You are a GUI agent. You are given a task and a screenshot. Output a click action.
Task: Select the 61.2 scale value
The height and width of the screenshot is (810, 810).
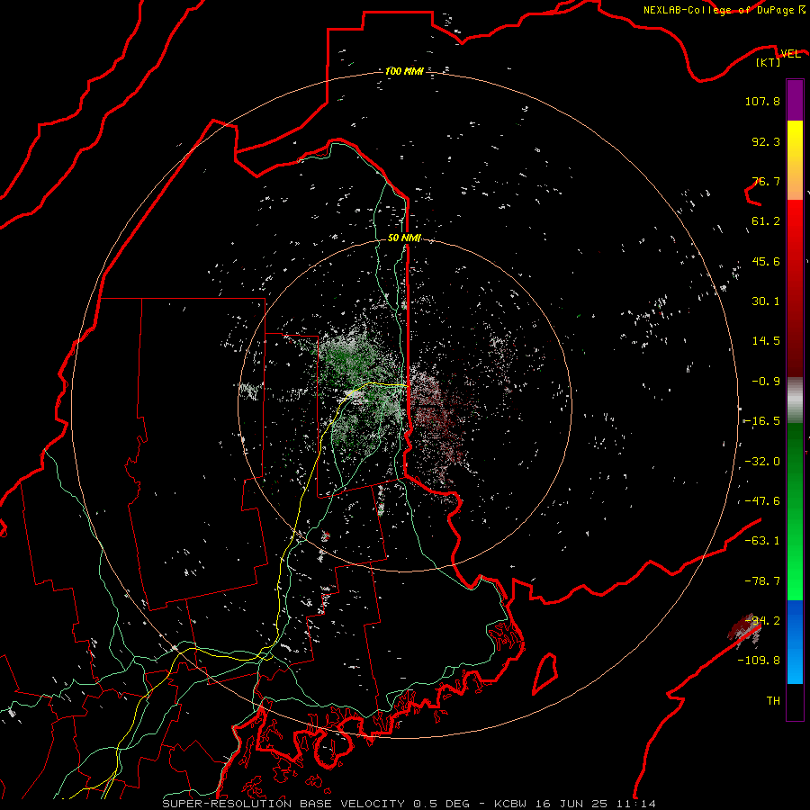tap(766, 221)
